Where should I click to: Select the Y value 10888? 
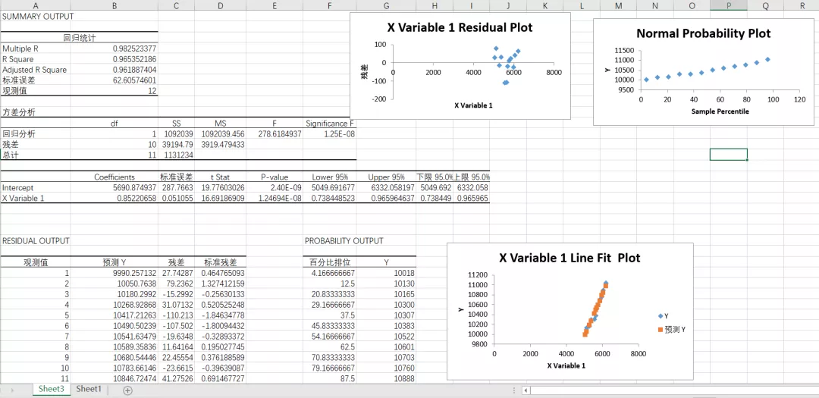pyautogui.click(x=386, y=379)
